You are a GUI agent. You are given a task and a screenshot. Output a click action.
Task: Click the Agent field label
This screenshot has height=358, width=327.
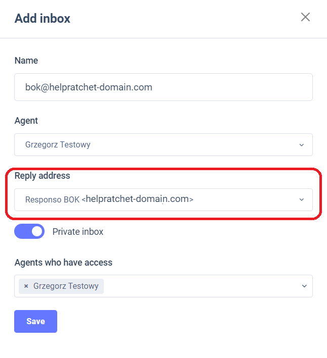(26, 121)
